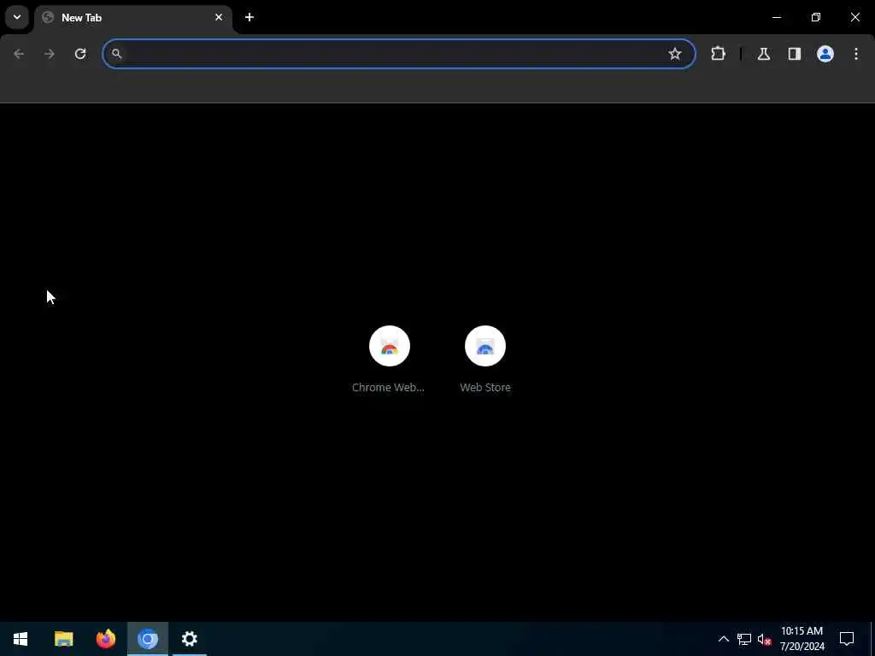The image size is (875, 656).
Task: Open the Windows Start menu
Action: [x=21, y=639]
